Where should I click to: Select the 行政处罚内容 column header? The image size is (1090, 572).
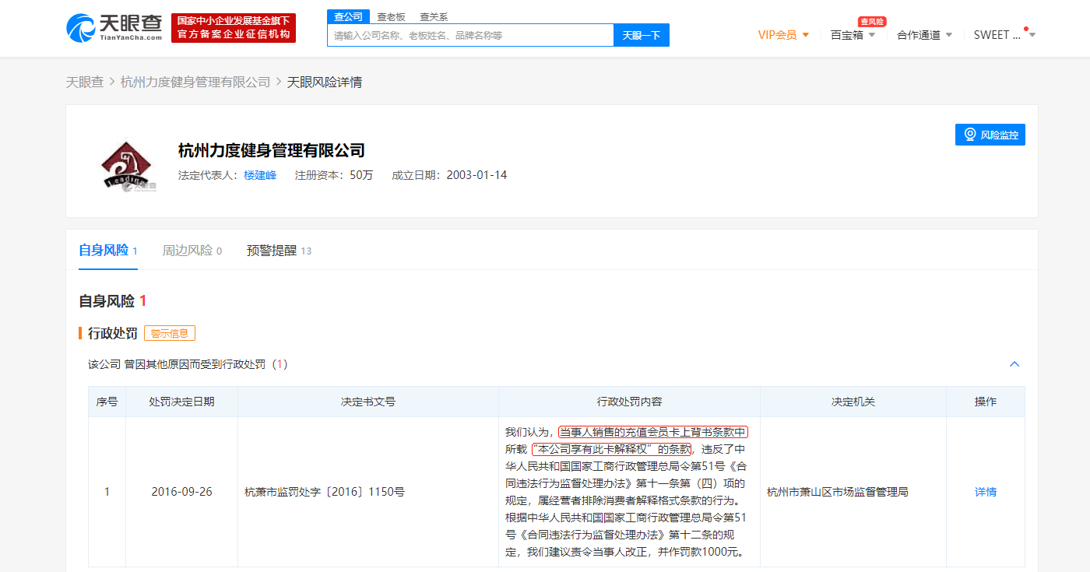[629, 402]
